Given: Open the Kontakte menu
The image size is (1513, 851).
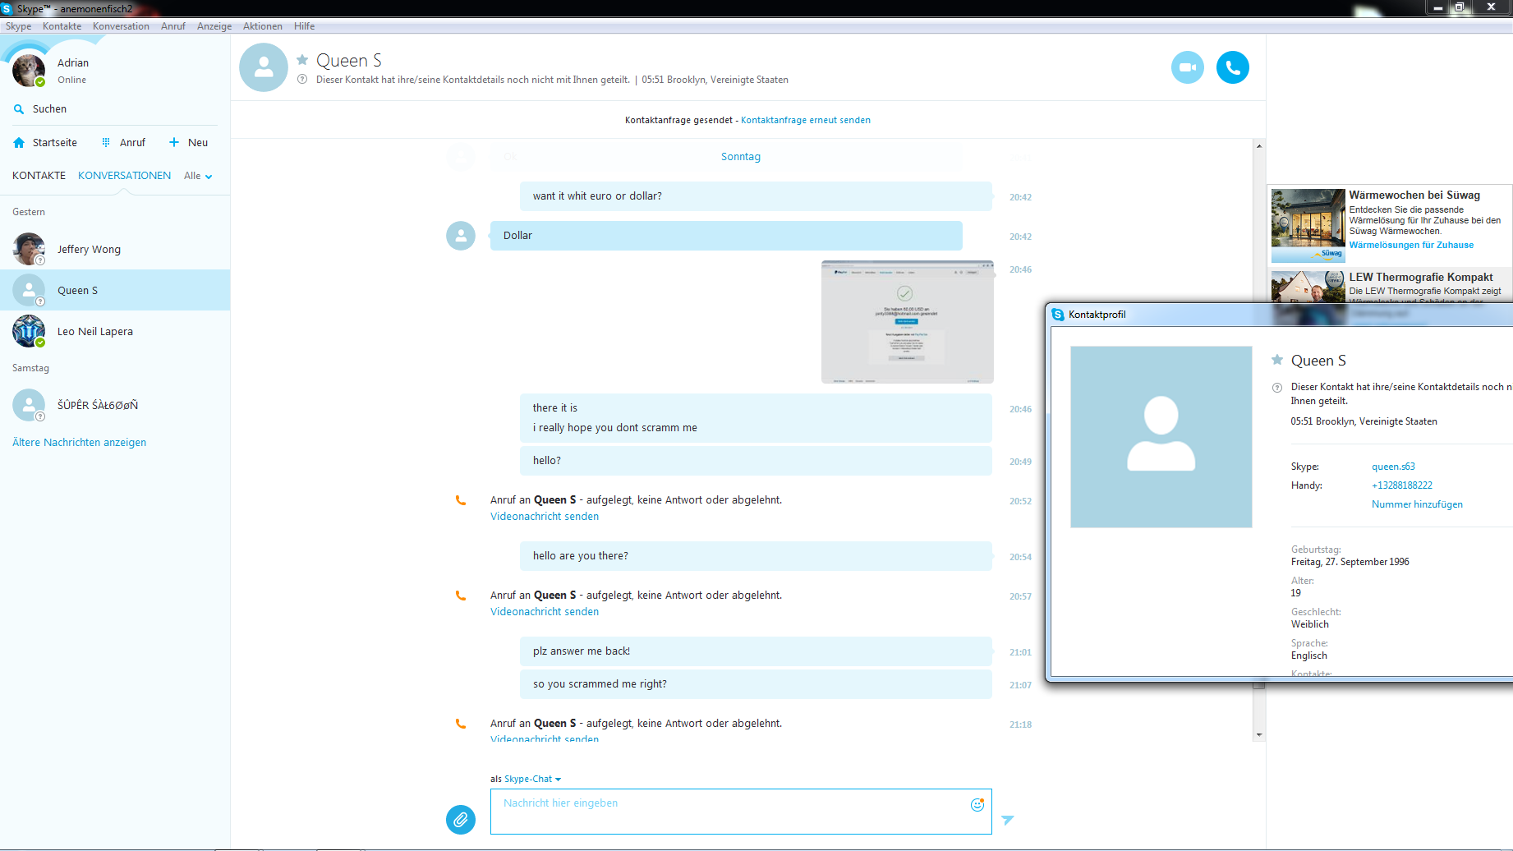Looking at the screenshot, I should 62,26.
